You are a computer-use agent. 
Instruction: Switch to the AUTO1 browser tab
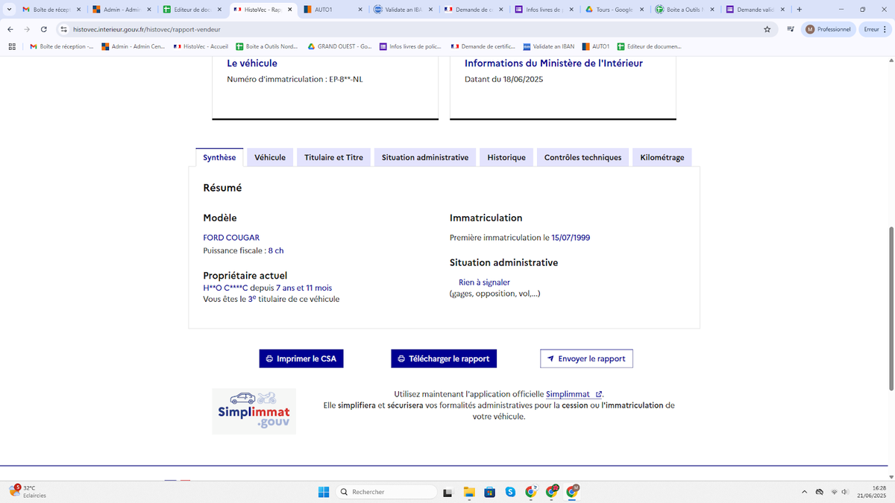point(331,10)
